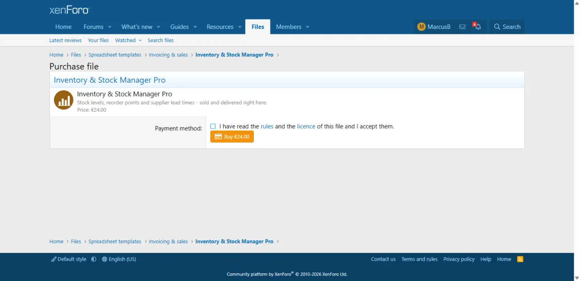580x281 pixels.
Task: Click the Inventory & Stock Manager Pro file icon
Action: click(63, 100)
